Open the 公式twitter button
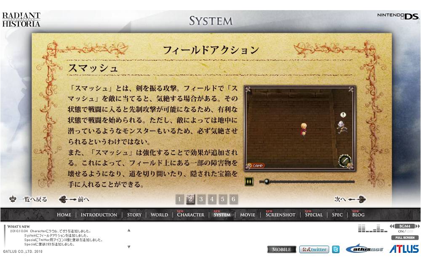The width and height of the screenshot is (421, 268). click(x=314, y=249)
